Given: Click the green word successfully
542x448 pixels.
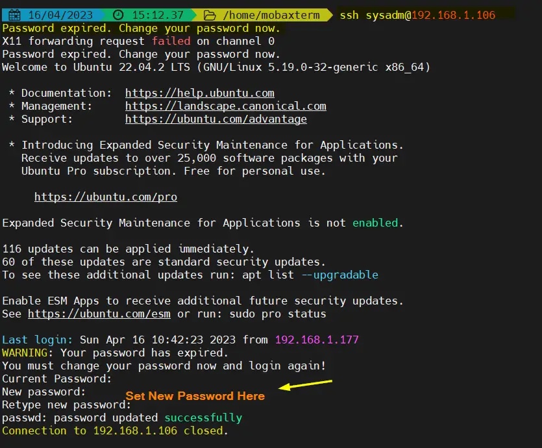Looking at the screenshot, I should point(203,417).
